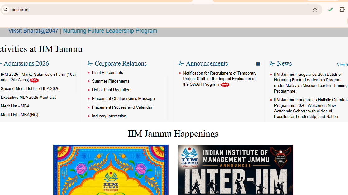Open Placement Process and Calendar

coord(122,107)
